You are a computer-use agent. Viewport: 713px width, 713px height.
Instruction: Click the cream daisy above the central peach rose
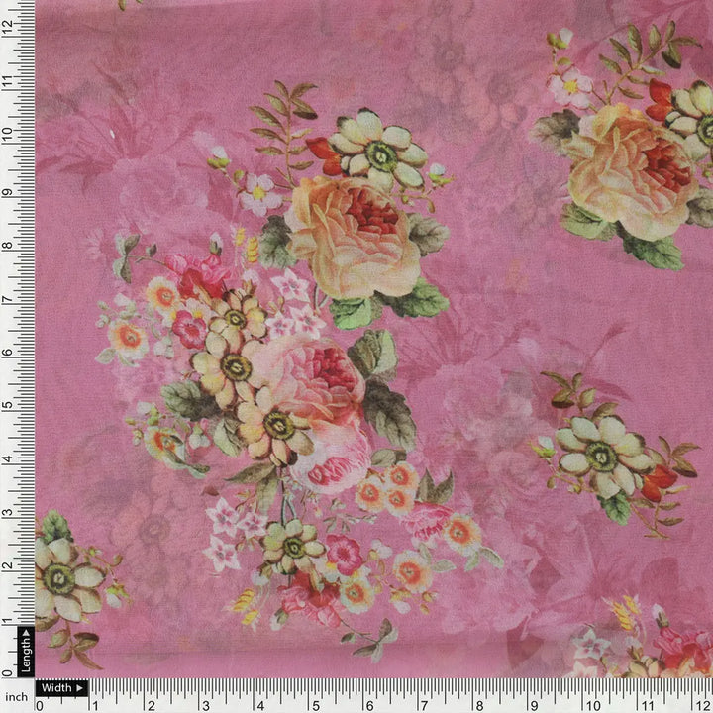tap(376, 153)
